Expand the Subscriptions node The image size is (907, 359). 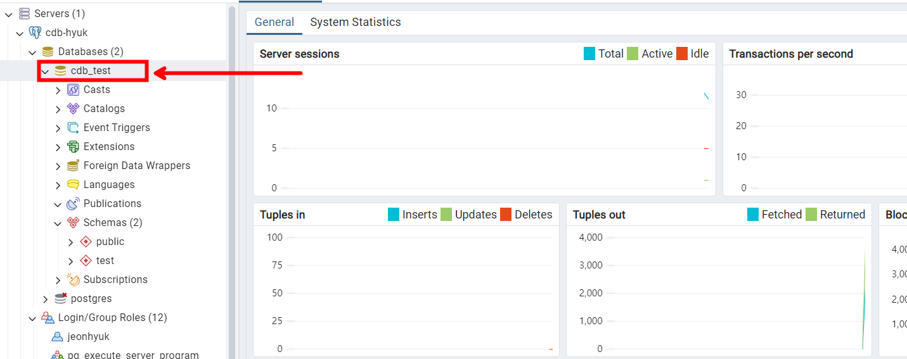pos(58,280)
